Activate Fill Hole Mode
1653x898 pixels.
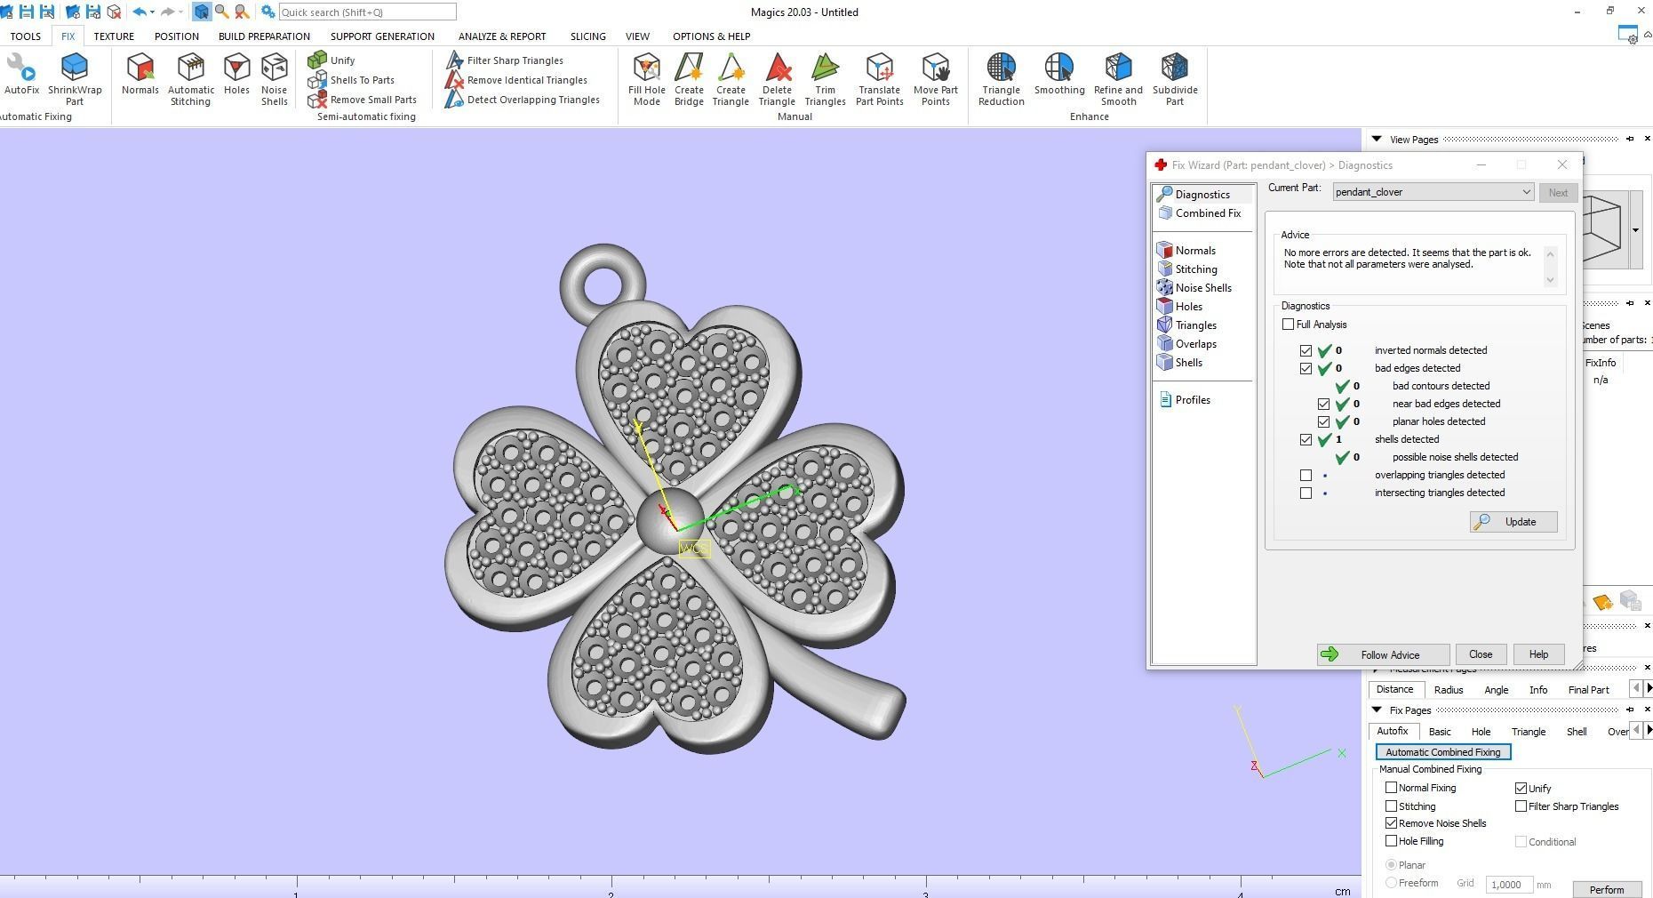tap(647, 79)
